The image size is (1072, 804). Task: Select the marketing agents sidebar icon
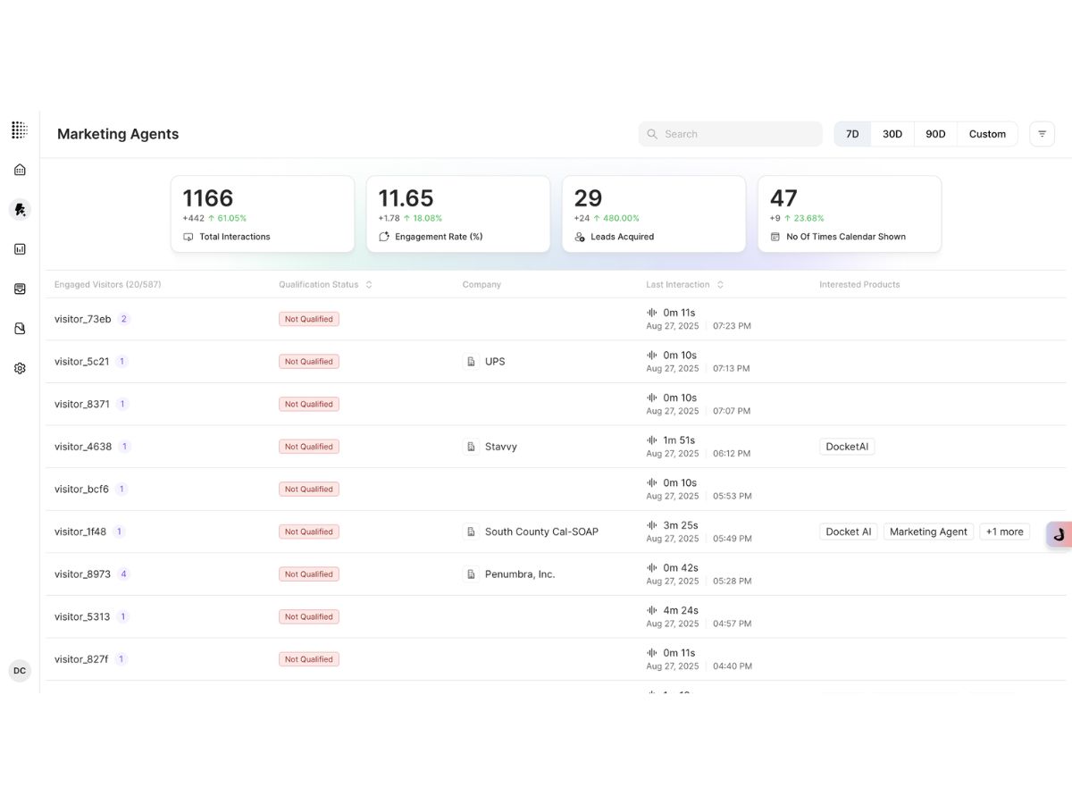point(20,209)
